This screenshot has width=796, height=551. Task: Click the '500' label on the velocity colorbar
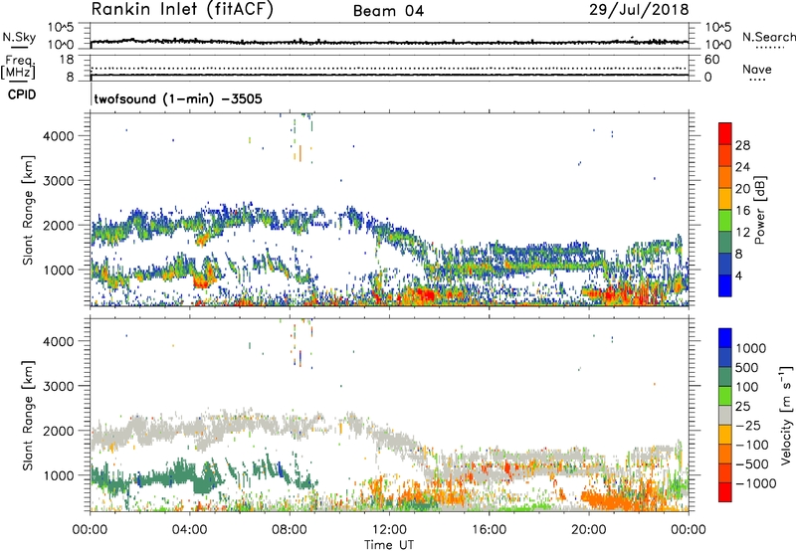point(747,368)
